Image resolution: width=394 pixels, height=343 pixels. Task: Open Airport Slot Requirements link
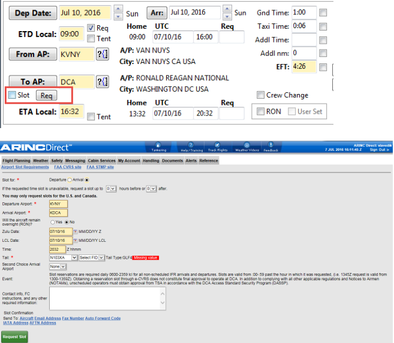tap(25, 167)
